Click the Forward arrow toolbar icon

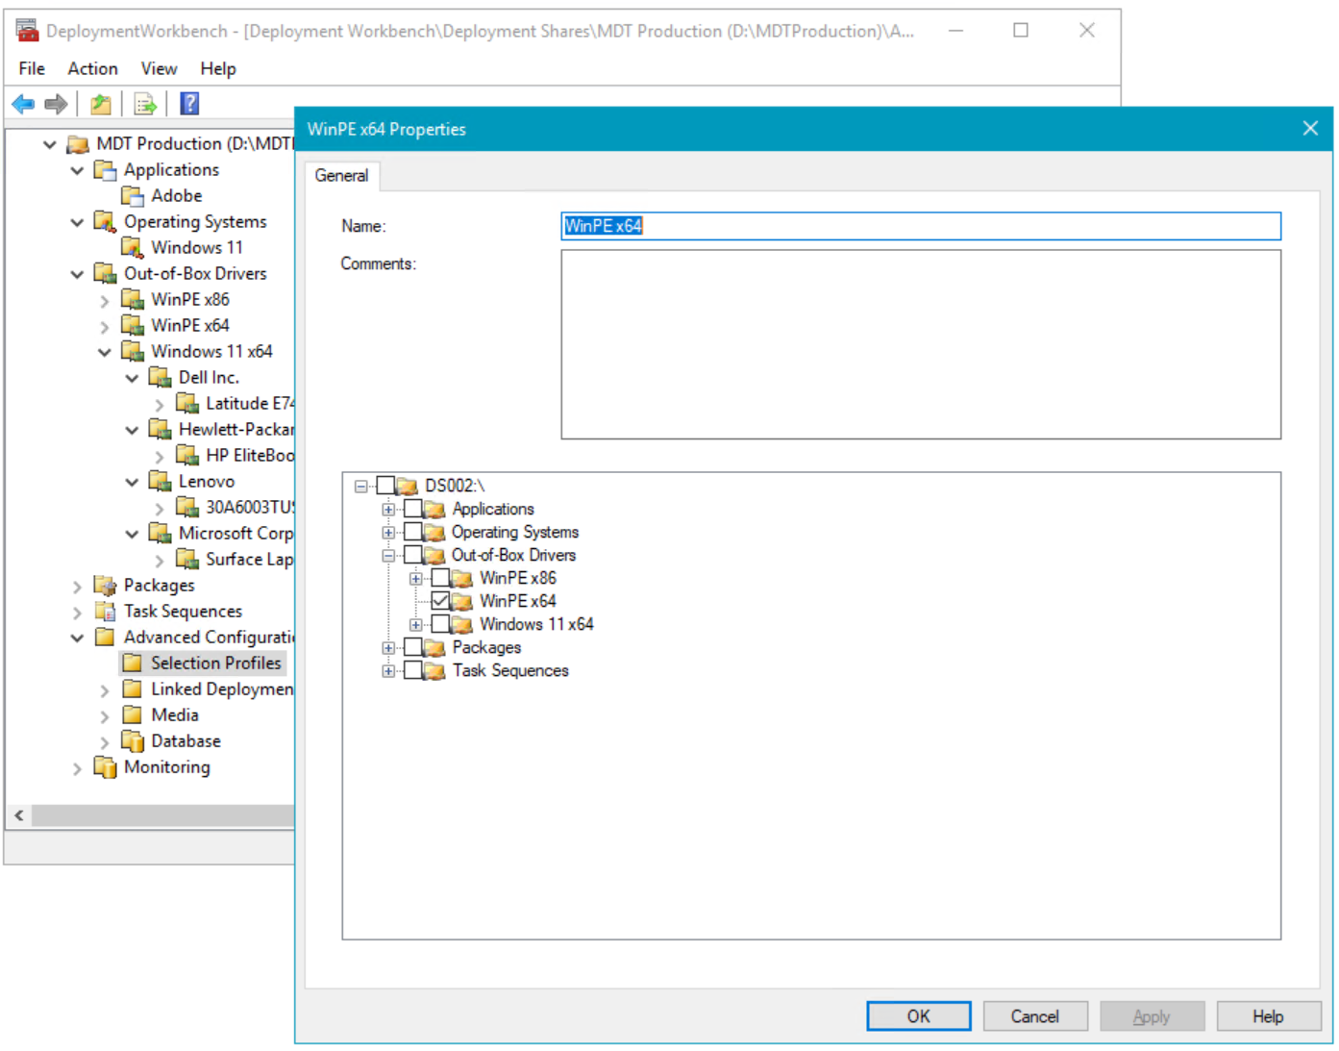pos(57,104)
